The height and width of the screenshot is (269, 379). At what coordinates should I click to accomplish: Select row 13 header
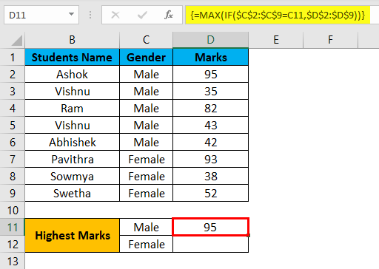[13, 261]
